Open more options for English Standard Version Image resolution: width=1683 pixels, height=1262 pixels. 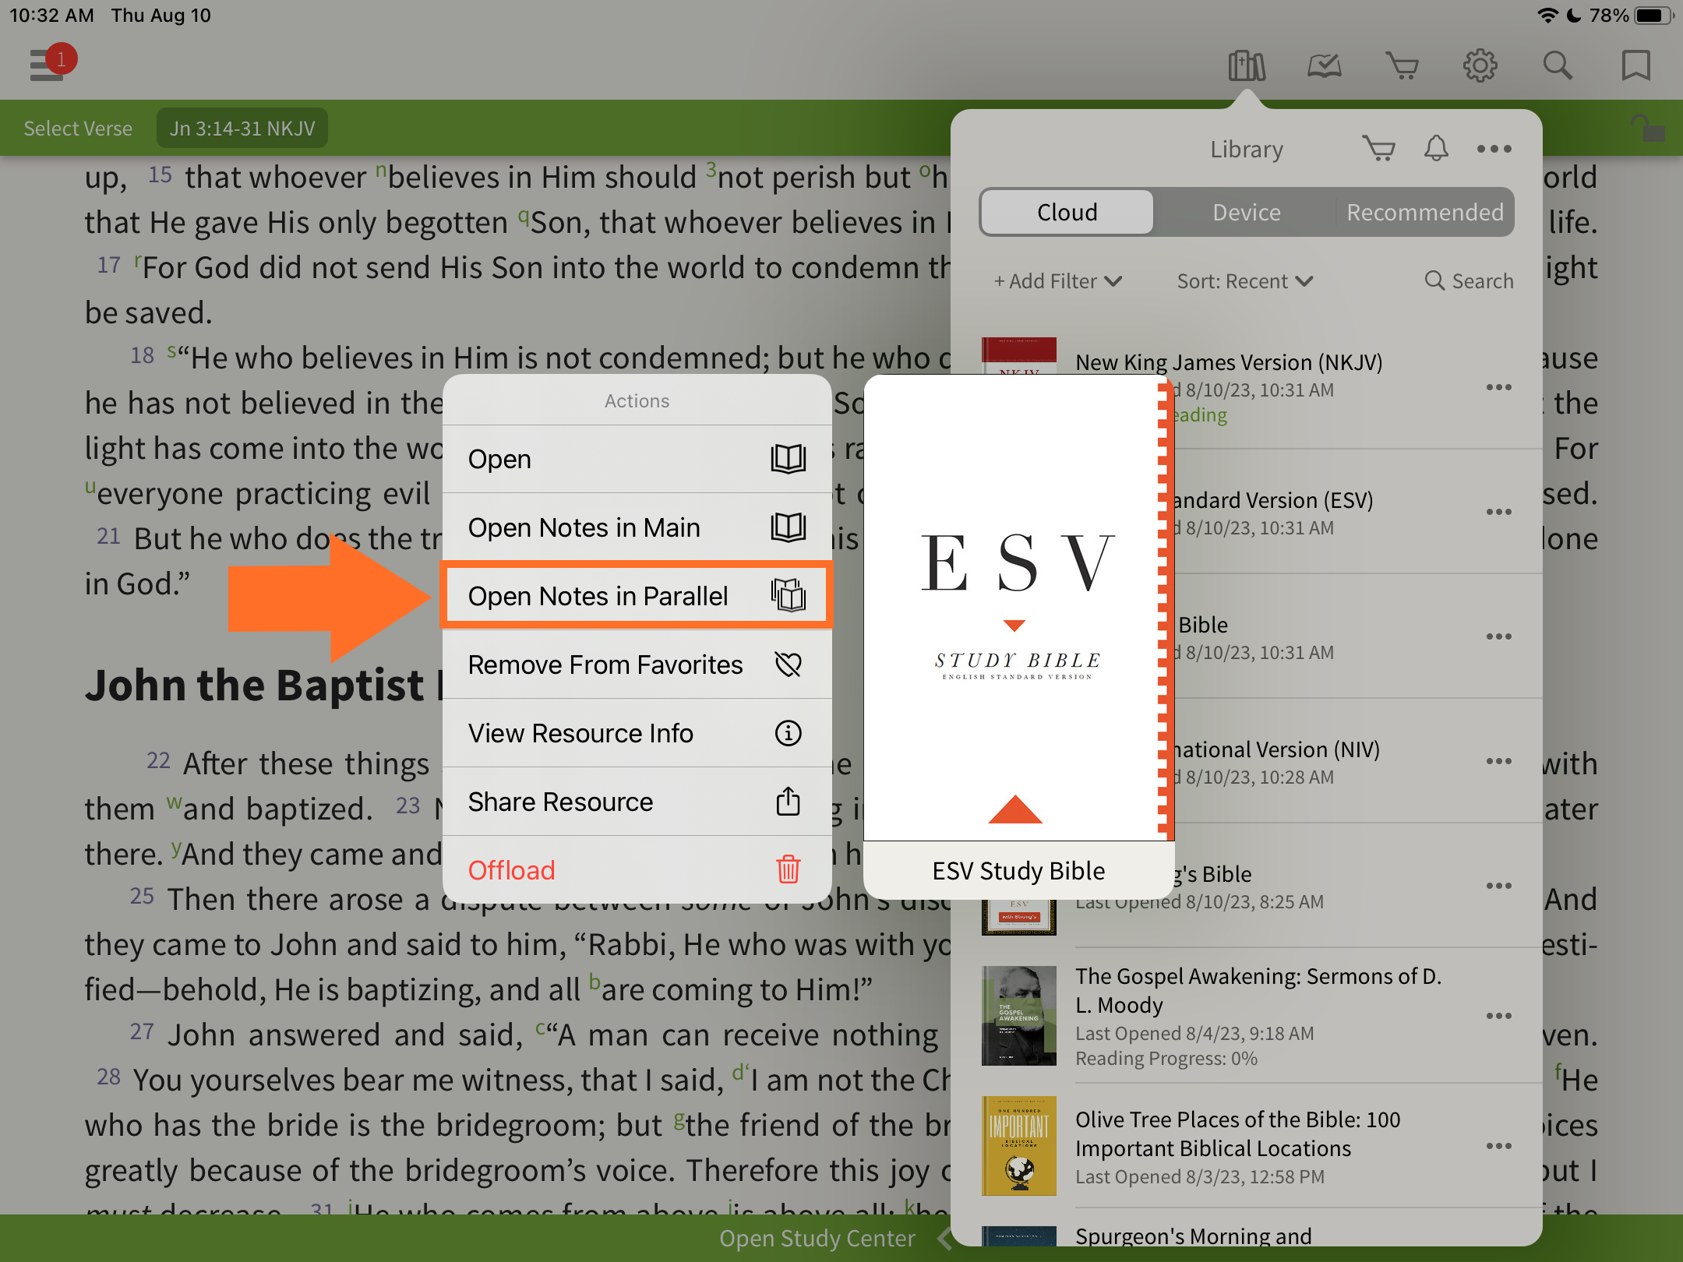[1499, 512]
